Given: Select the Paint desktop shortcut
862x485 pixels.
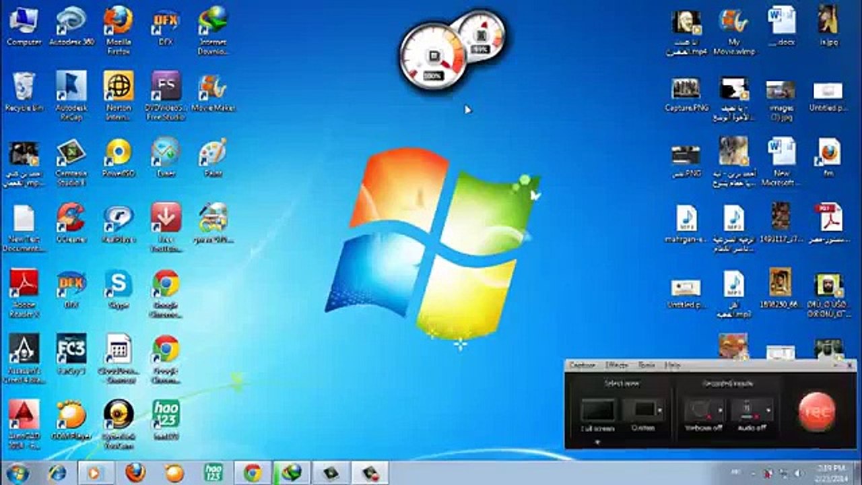Looking at the screenshot, I should (x=213, y=157).
